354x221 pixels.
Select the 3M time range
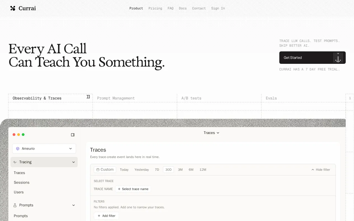[x=180, y=170]
